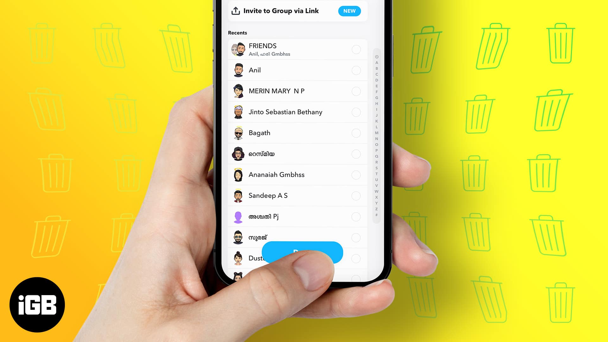608x342 pixels.
Task: Tap Jinto Sebastian Bethany's avatar icon
Action: tap(238, 112)
